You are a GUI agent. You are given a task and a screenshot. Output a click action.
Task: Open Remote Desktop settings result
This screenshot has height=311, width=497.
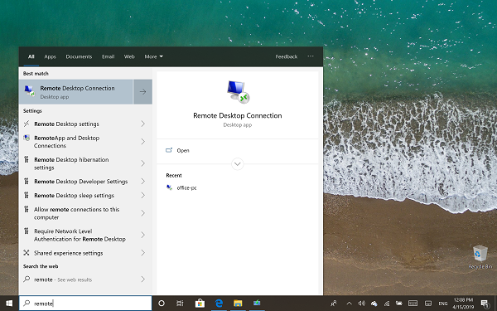(x=85, y=124)
